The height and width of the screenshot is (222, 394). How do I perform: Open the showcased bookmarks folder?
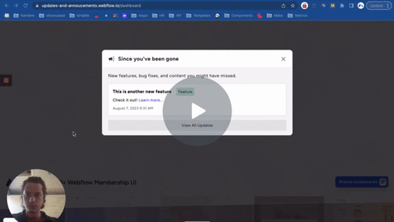52,16
